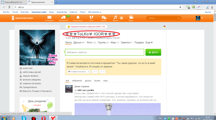Viewport: 216px width, 120px height.
Task: Click the green shield extension icon
Action: point(188,7)
